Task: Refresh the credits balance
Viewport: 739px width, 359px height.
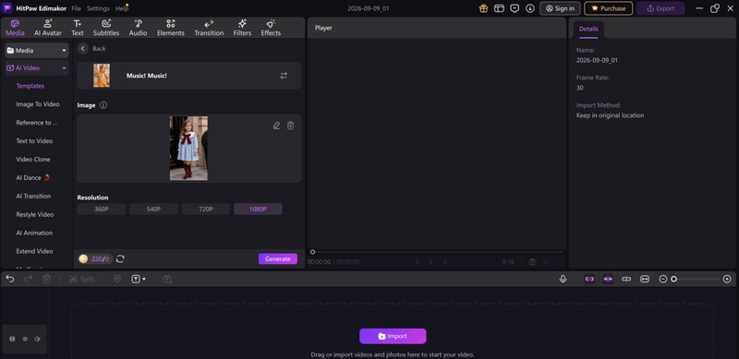Action: [120, 258]
